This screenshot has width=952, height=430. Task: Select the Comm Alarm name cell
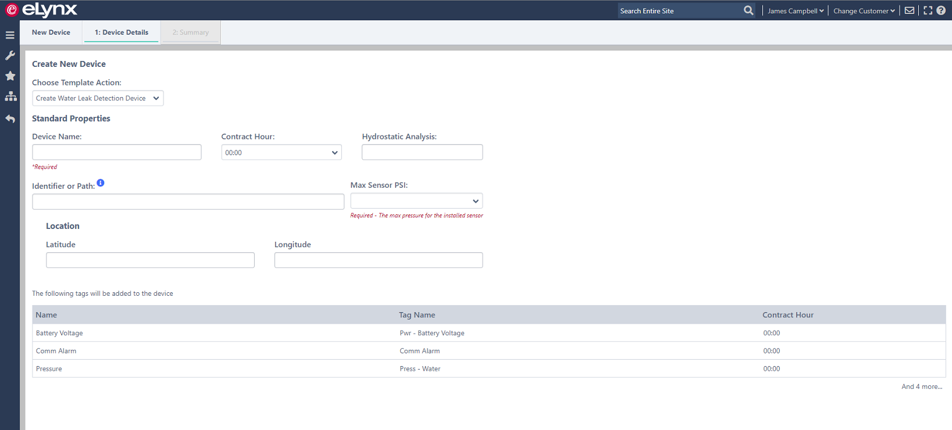56,351
